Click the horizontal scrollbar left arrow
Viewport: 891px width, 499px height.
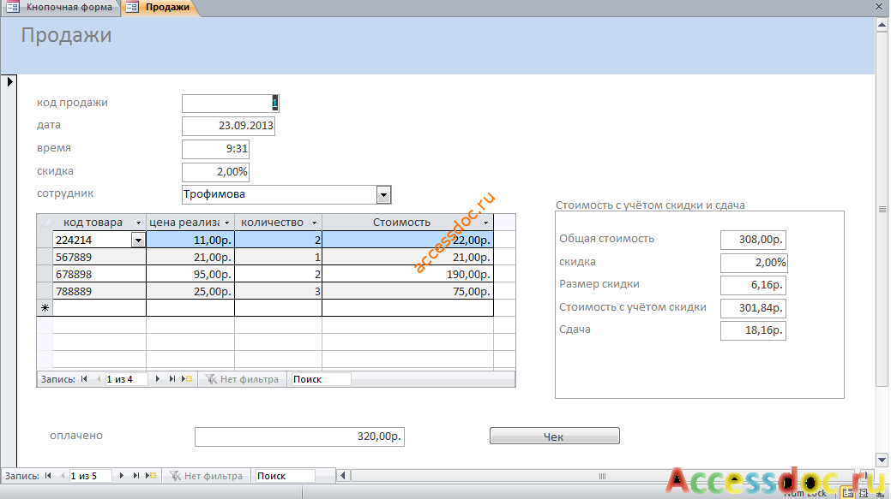pos(343,476)
